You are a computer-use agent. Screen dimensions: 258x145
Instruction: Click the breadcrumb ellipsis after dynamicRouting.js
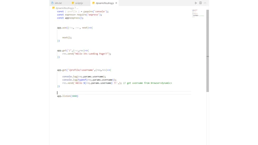tap(77, 8)
